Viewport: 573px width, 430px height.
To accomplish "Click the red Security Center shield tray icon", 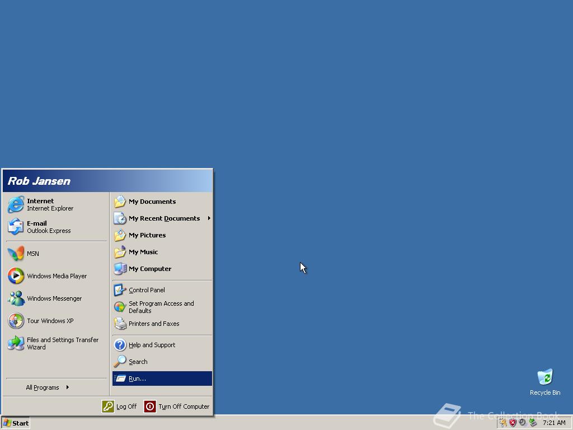I will (x=513, y=423).
